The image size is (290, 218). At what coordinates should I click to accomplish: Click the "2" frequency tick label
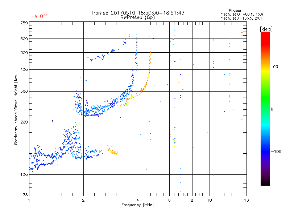(83, 200)
